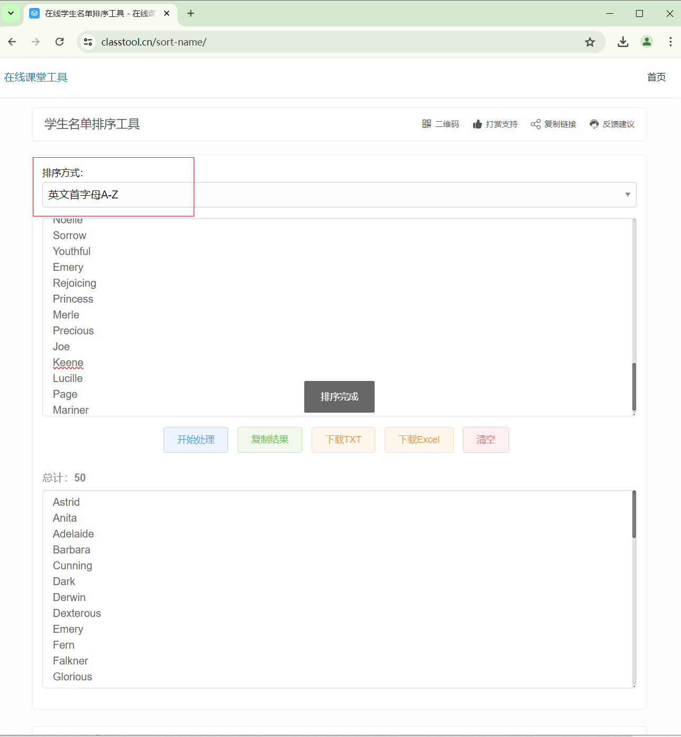Click the name Sorrow in input list
The height and width of the screenshot is (737, 681).
69,235
